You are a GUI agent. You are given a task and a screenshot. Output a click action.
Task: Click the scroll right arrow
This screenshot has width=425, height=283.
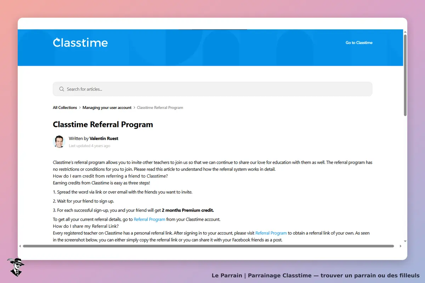point(401,246)
